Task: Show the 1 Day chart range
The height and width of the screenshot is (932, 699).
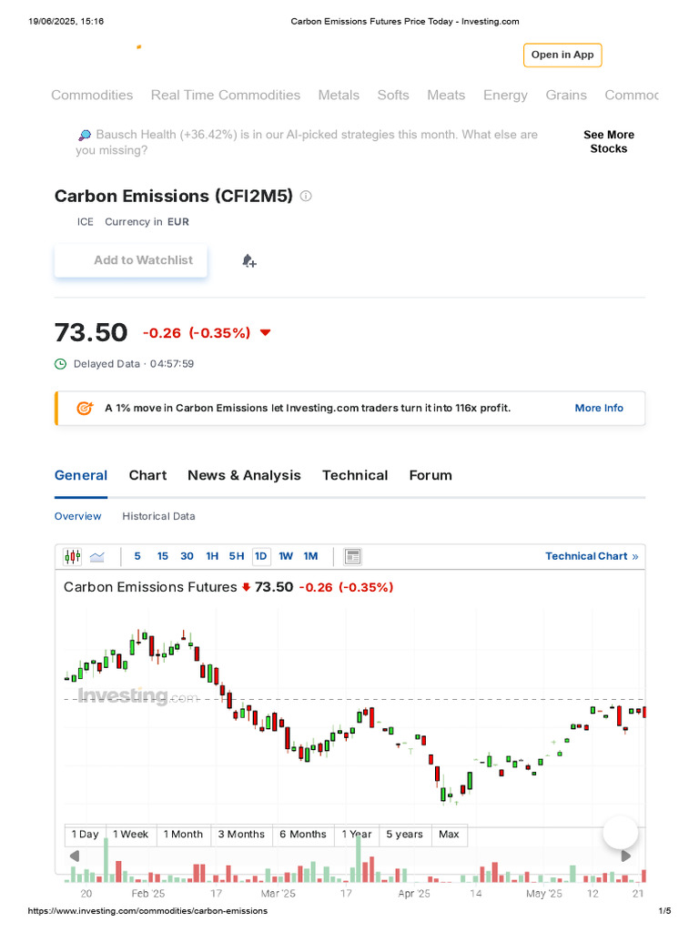Action: (x=86, y=835)
